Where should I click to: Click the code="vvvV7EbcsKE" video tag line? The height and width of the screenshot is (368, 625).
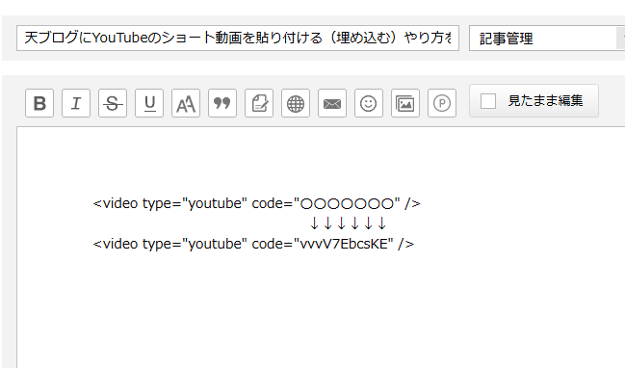(253, 244)
